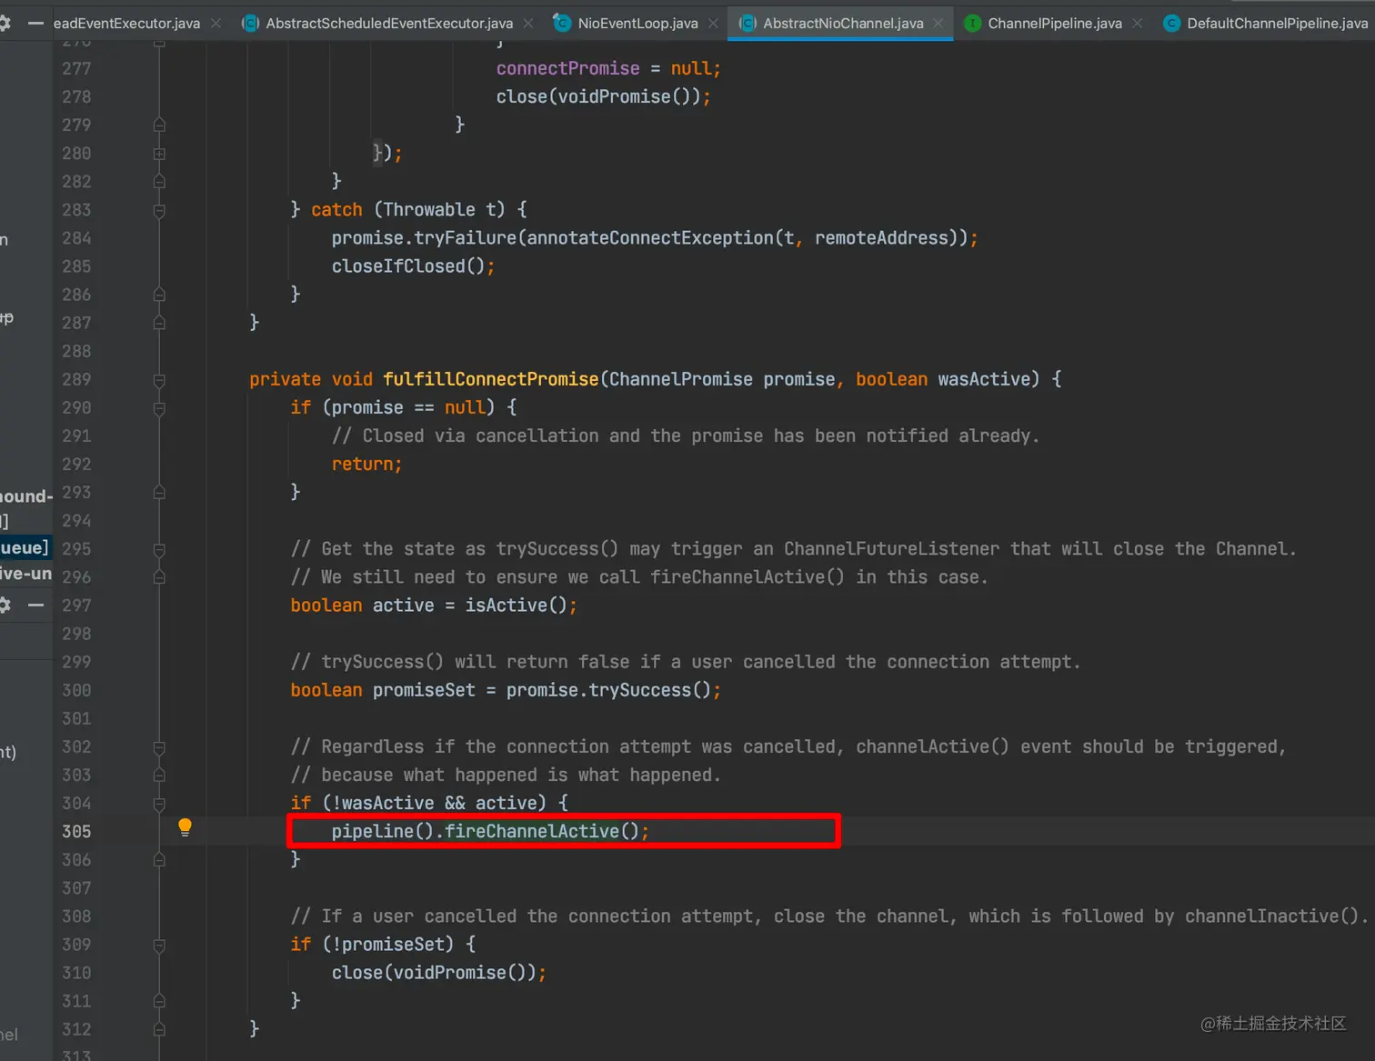
Task: Click the hide dash icon next to line 297
Action: pyautogui.click(x=35, y=605)
